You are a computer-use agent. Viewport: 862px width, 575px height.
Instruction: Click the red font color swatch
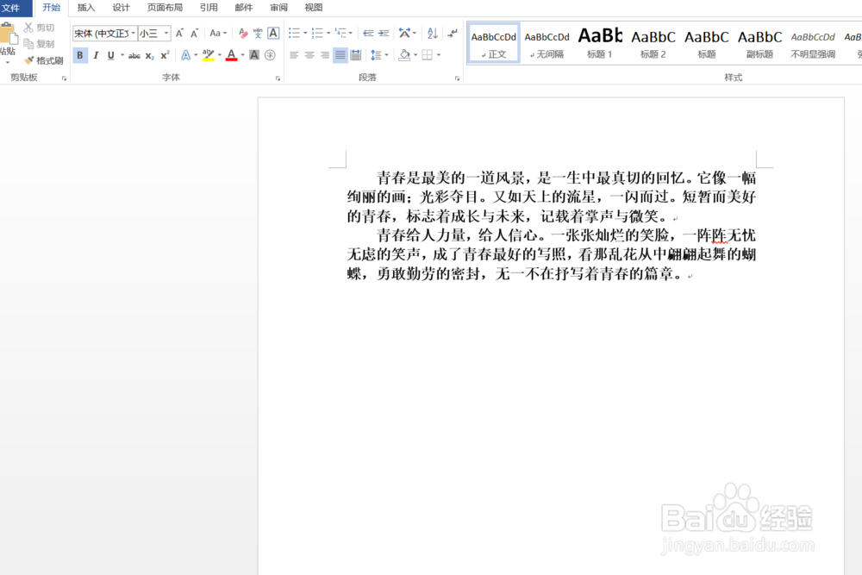click(231, 59)
